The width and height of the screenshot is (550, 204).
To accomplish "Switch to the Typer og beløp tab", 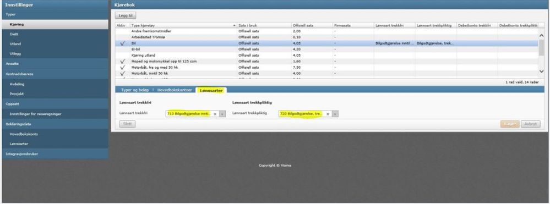I will [135, 90].
